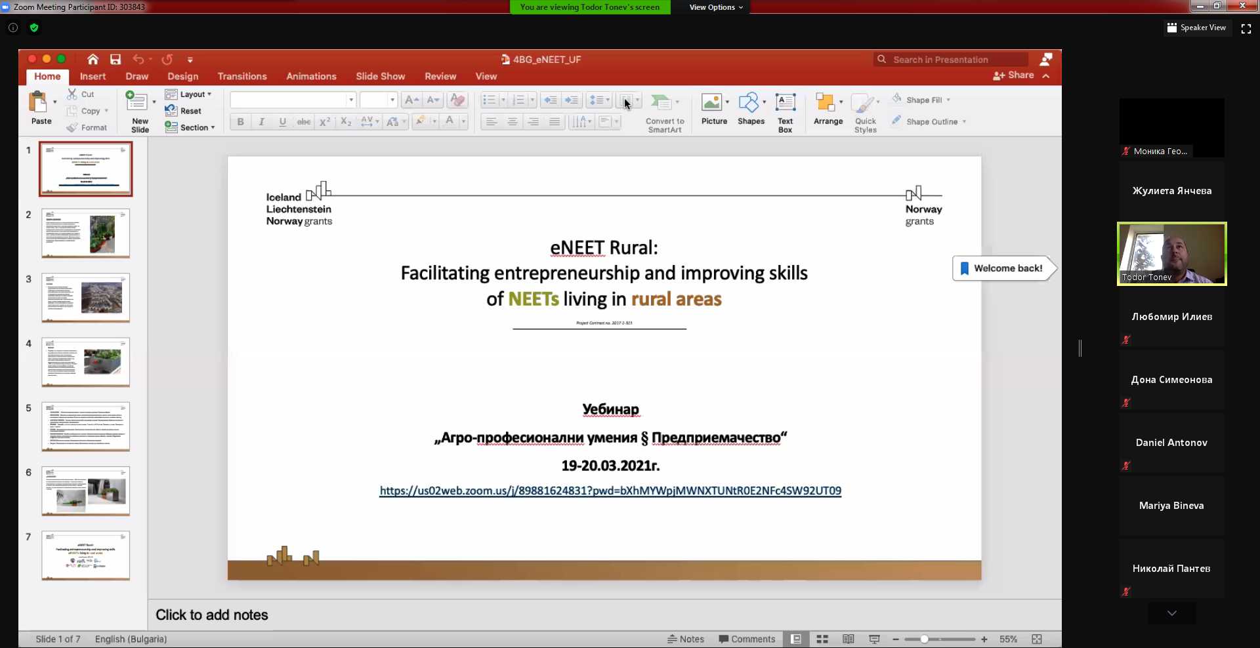Center align the text
The height and width of the screenshot is (648, 1260).
click(x=512, y=121)
